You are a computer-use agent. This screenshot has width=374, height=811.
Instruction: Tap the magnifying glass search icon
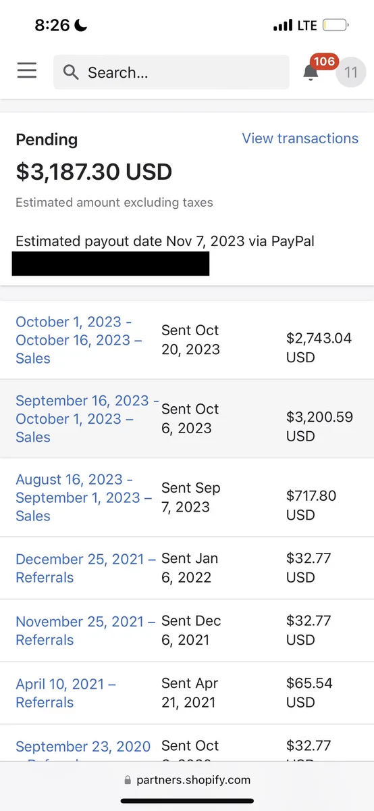71,72
